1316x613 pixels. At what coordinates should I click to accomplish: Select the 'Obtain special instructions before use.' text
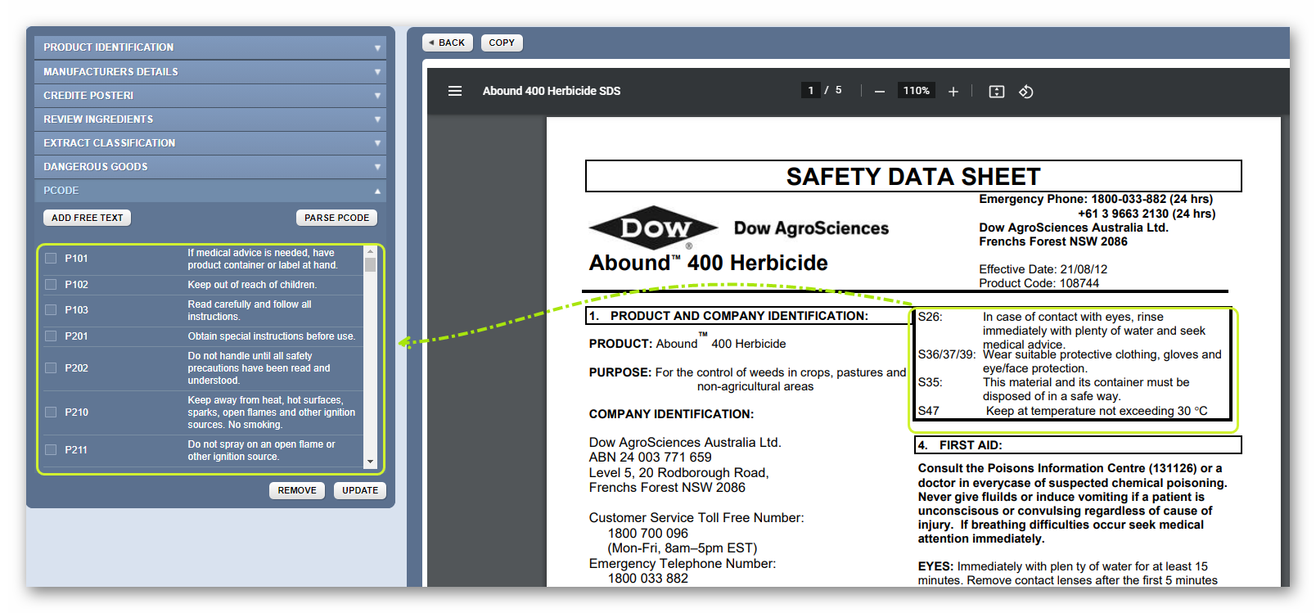(272, 336)
